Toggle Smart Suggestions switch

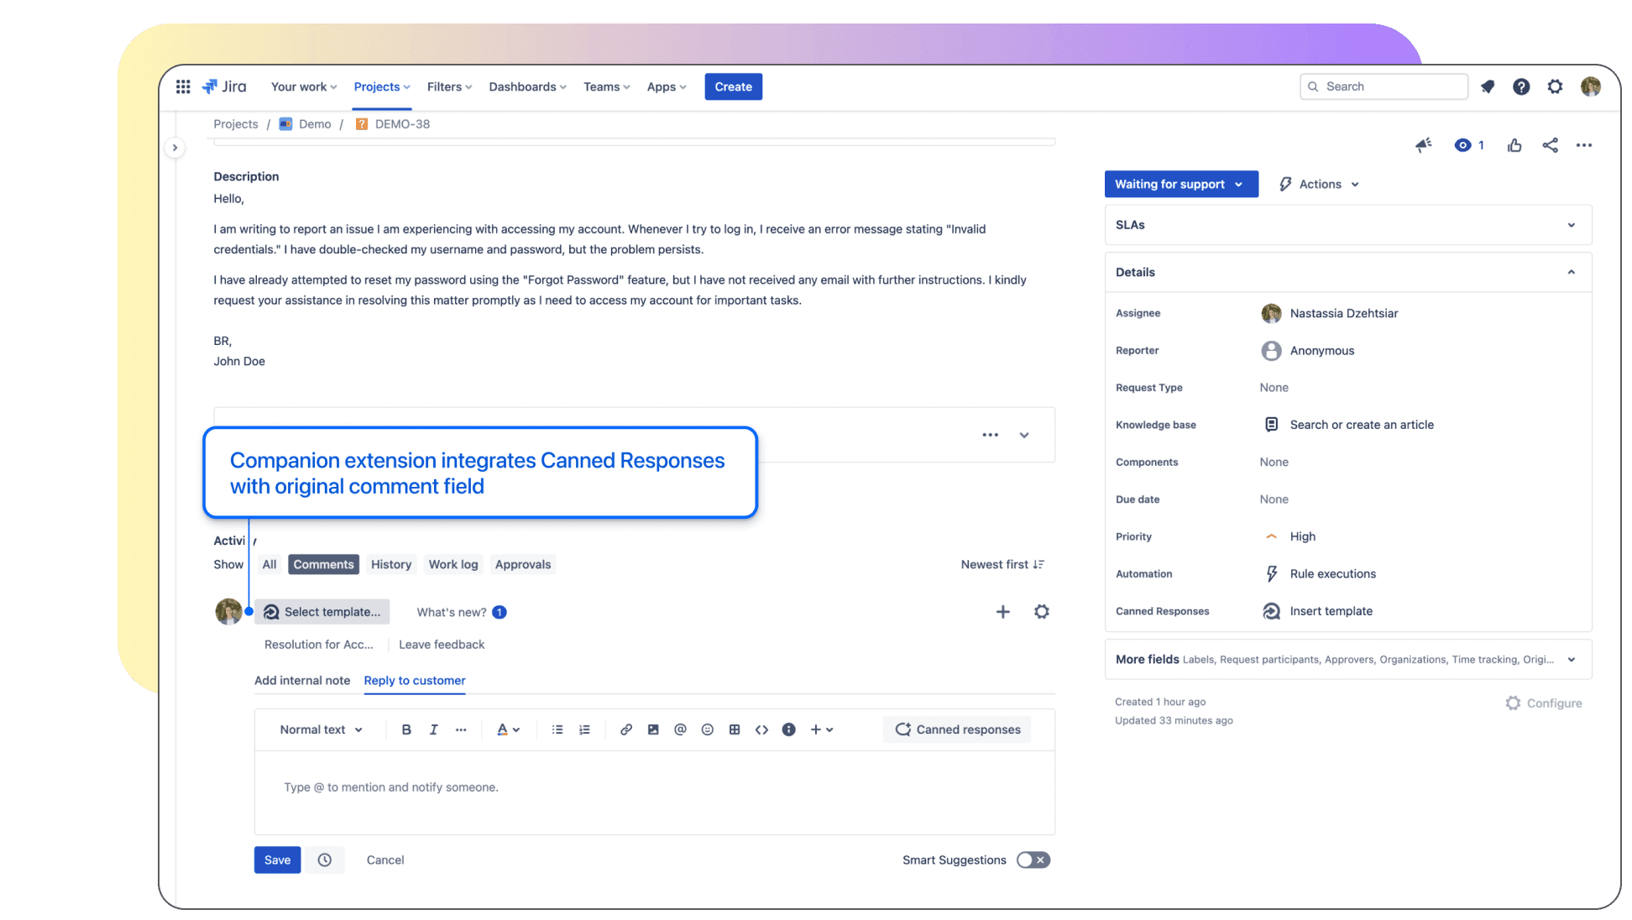(1033, 860)
